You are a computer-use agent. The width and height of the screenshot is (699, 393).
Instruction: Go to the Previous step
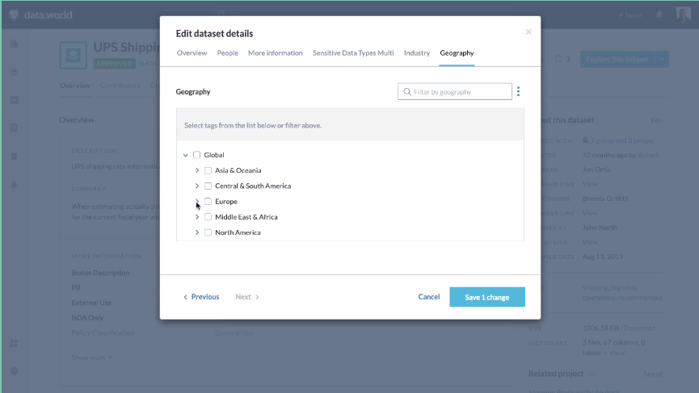[201, 297]
